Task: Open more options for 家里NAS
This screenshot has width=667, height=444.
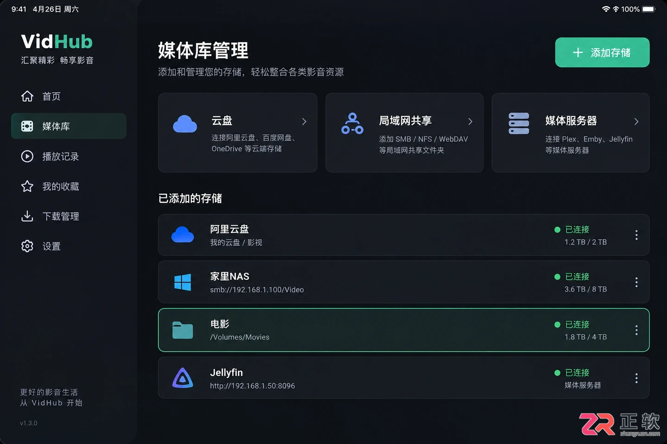Action: coord(636,282)
